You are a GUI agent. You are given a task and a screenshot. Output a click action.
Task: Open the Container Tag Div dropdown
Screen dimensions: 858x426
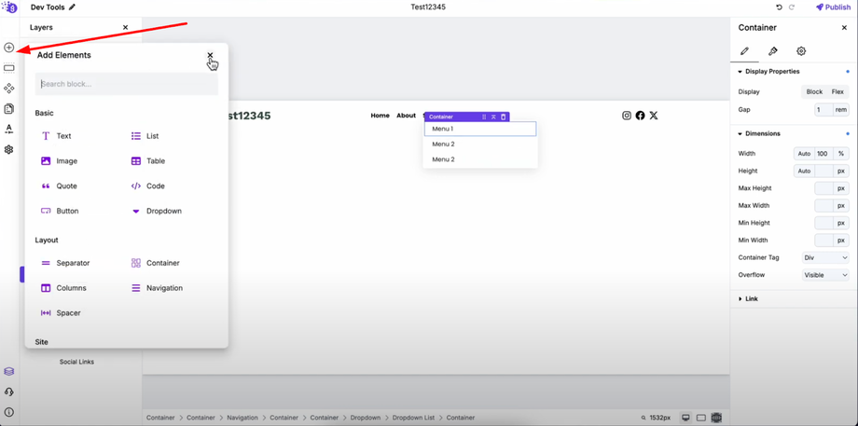[825, 257]
